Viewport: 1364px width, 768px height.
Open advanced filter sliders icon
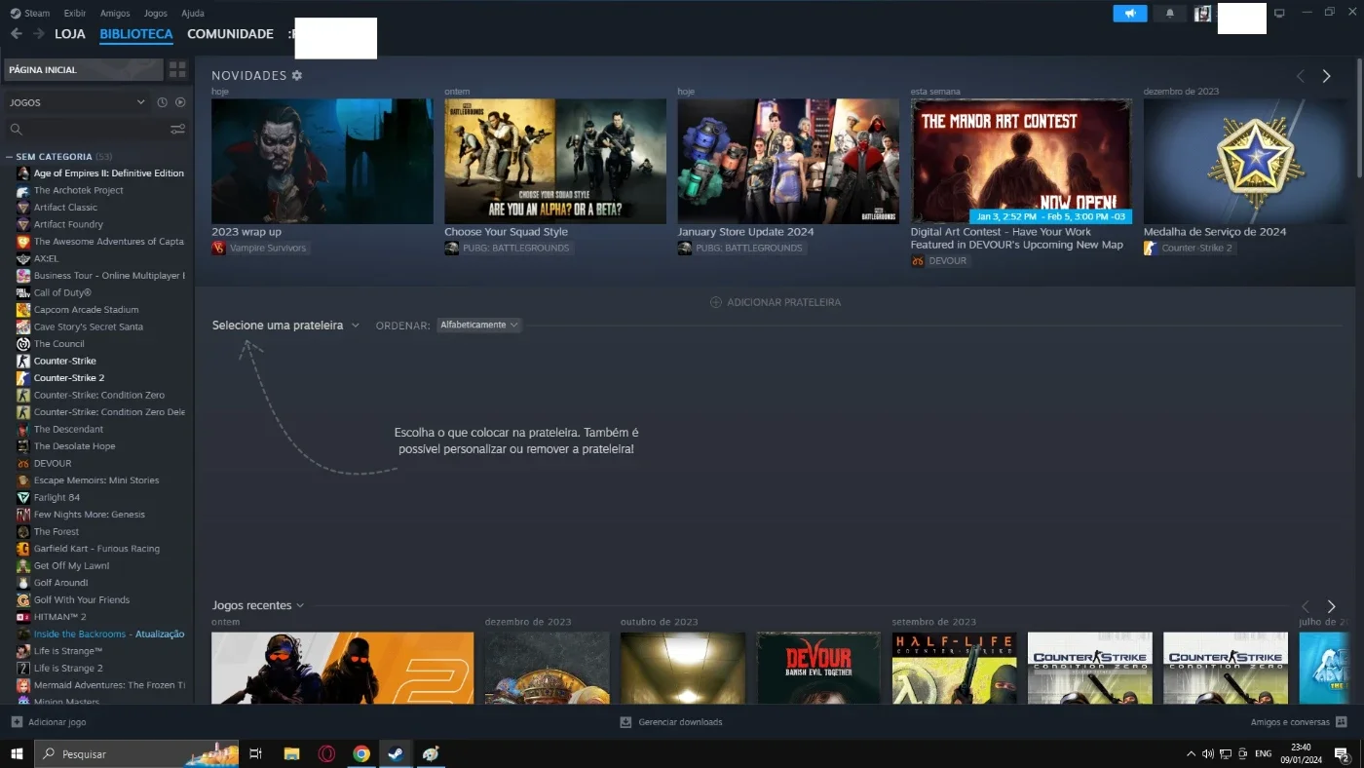(177, 129)
